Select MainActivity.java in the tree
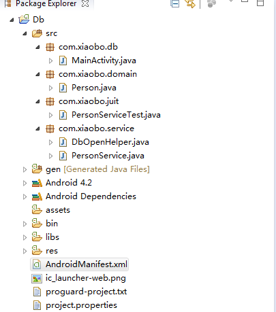This screenshot has height=312, width=276. pos(104,60)
